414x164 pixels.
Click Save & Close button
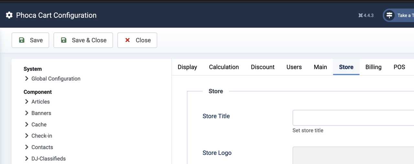[x=83, y=40]
